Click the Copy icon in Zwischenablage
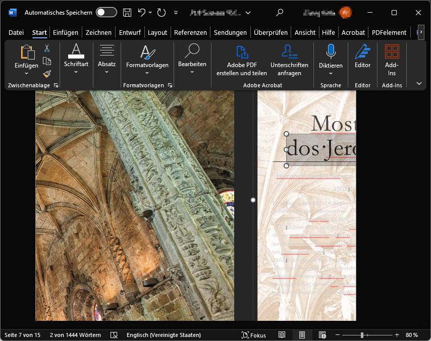Screen dimensions: 431x341 (47, 61)
